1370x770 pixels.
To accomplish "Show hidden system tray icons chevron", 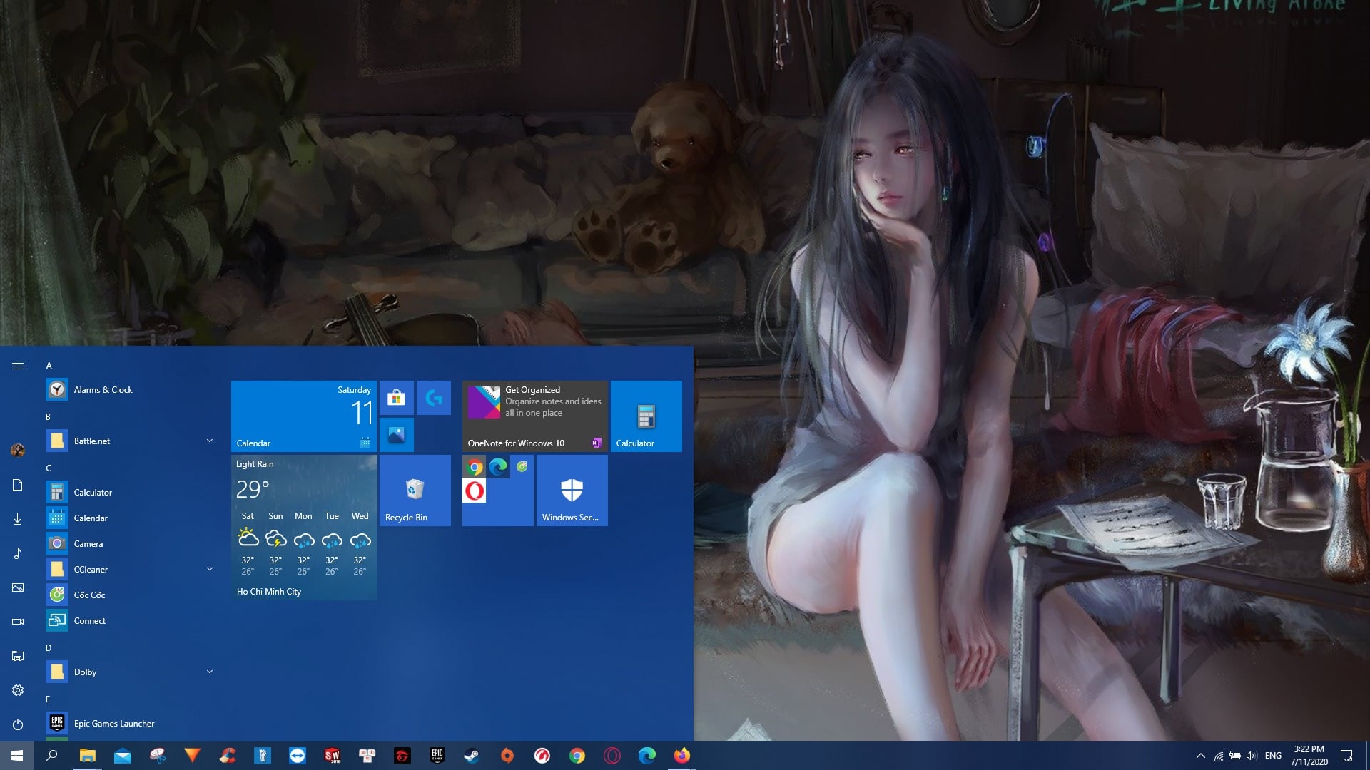I will click(1200, 756).
